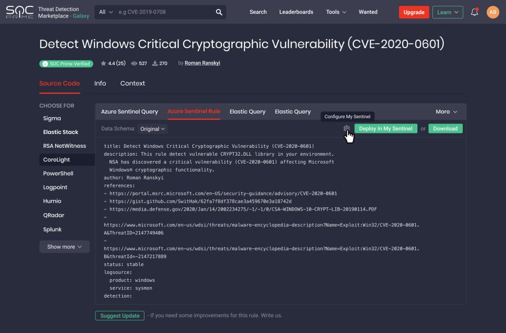Switch to the Context tab
The height and width of the screenshot is (333, 506).
(x=132, y=83)
